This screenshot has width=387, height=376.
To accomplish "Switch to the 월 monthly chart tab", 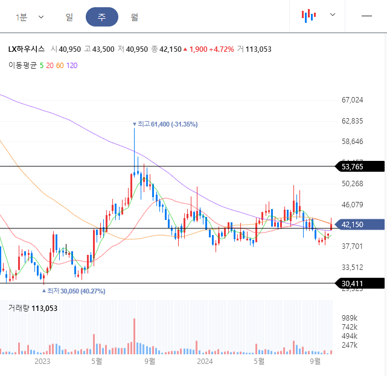I will [x=134, y=17].
